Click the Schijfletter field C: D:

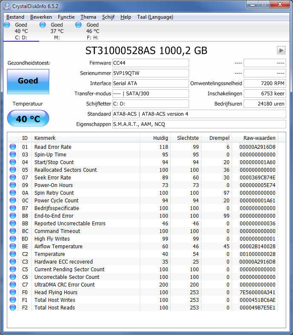click(151, 104)
